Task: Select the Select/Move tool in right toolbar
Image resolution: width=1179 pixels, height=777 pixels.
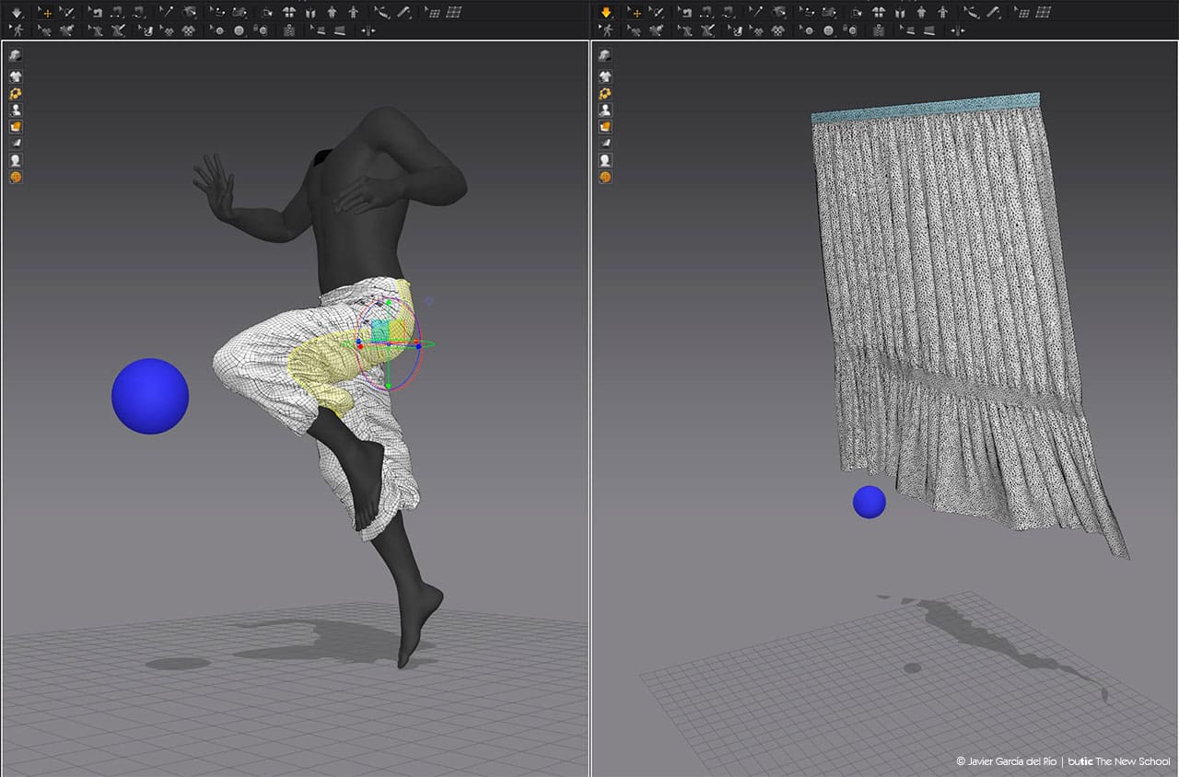Action: pyautogui.click(x=635, y=13)
